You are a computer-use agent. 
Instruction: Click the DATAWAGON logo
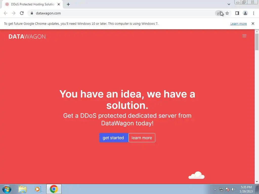[x=27, y=36]
